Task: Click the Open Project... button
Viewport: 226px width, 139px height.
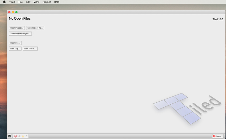Action: point(17,28)
